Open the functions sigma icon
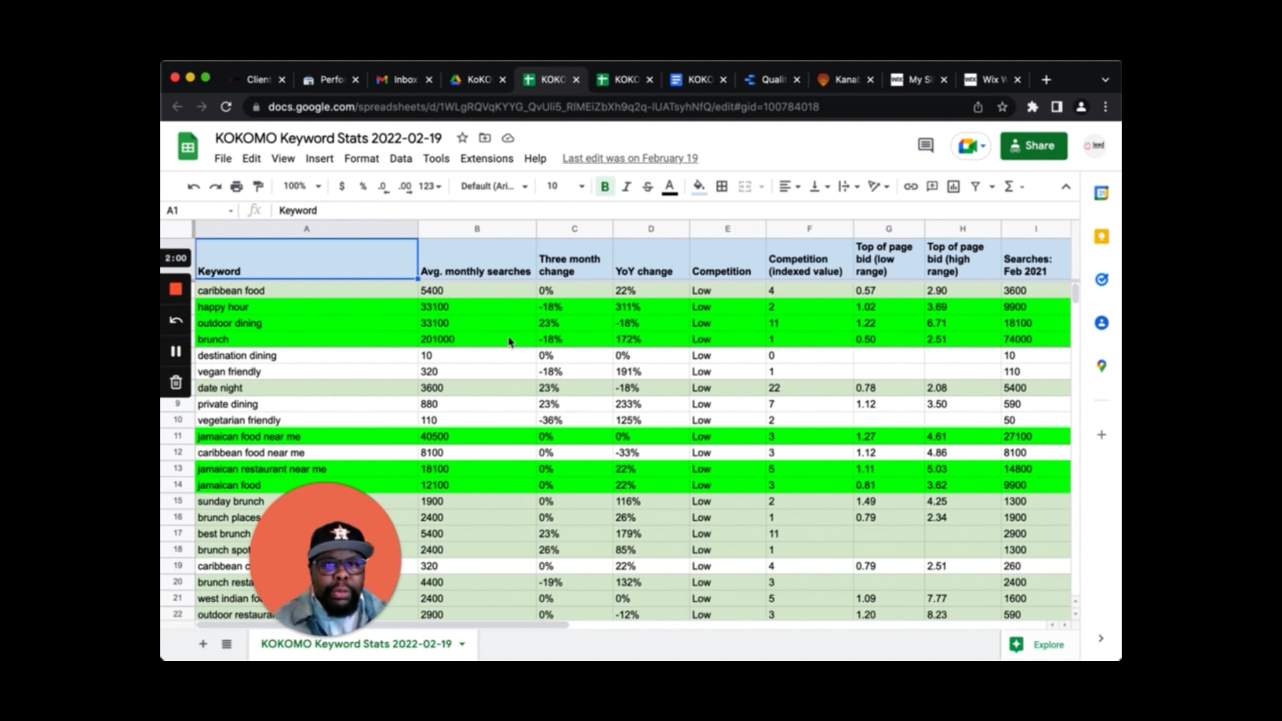Viewport: 1282px width, 721px height. coord(1009,186)
